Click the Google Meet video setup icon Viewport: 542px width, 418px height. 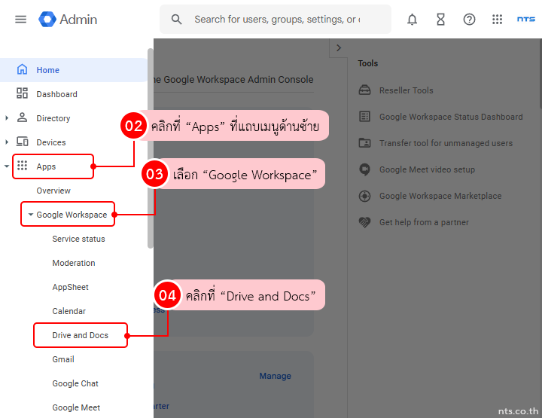tap(365, 169)
